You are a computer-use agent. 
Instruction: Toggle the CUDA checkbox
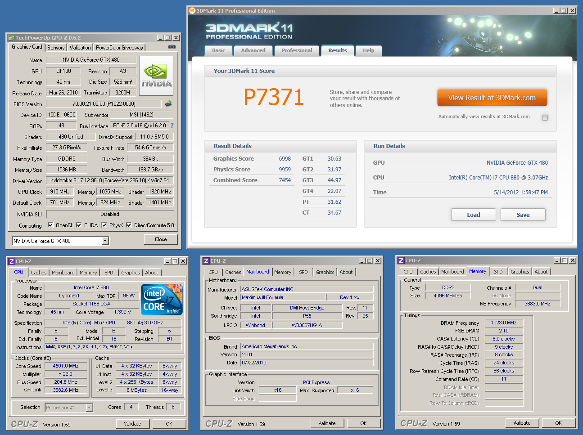coord(79,225)
